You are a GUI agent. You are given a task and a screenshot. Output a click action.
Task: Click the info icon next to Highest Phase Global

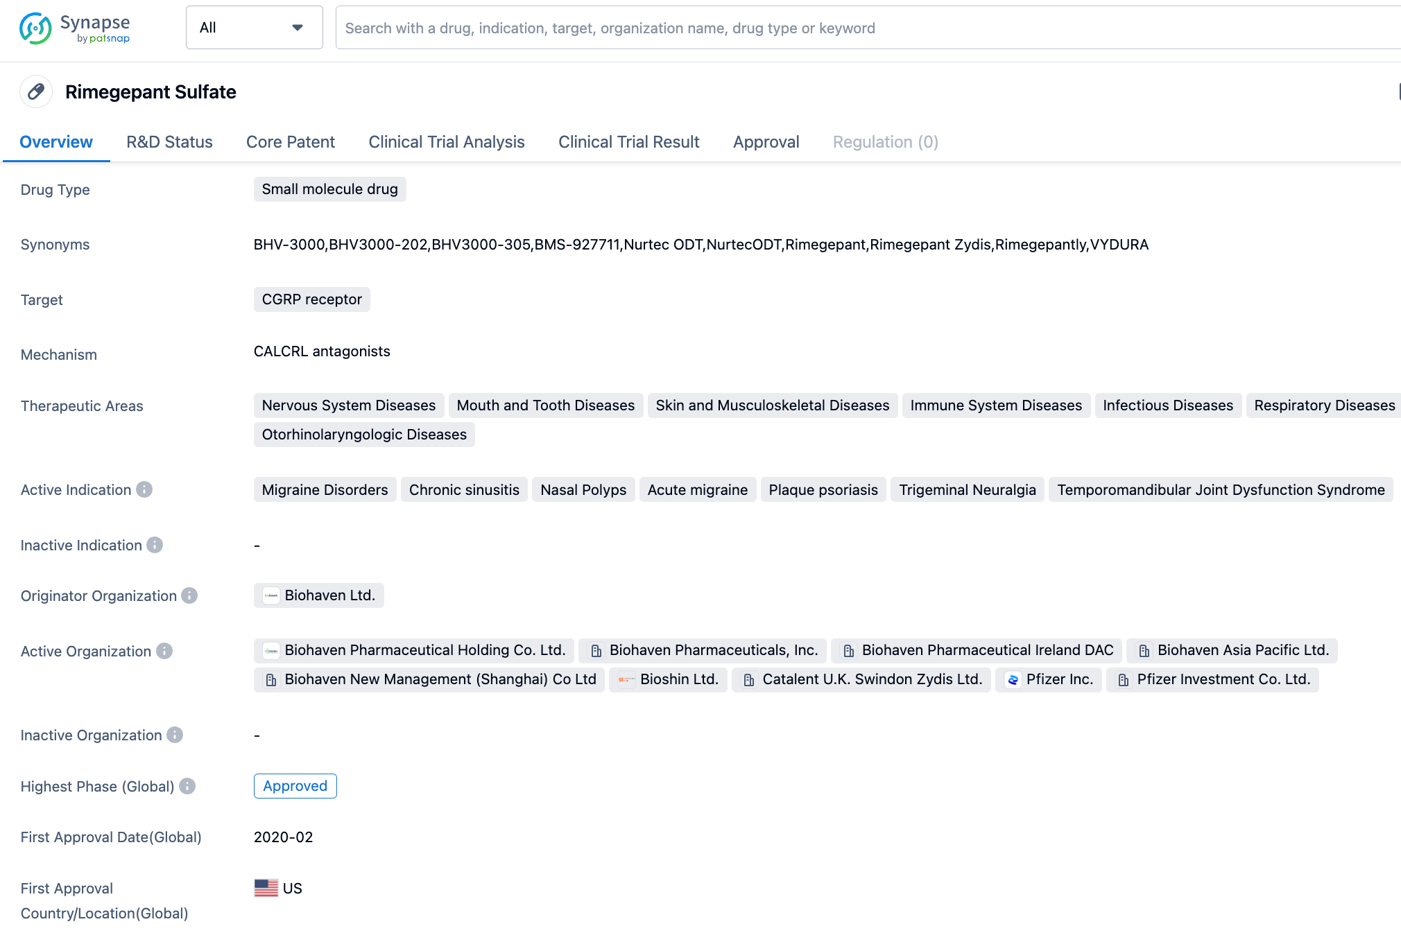pos(187,786)
